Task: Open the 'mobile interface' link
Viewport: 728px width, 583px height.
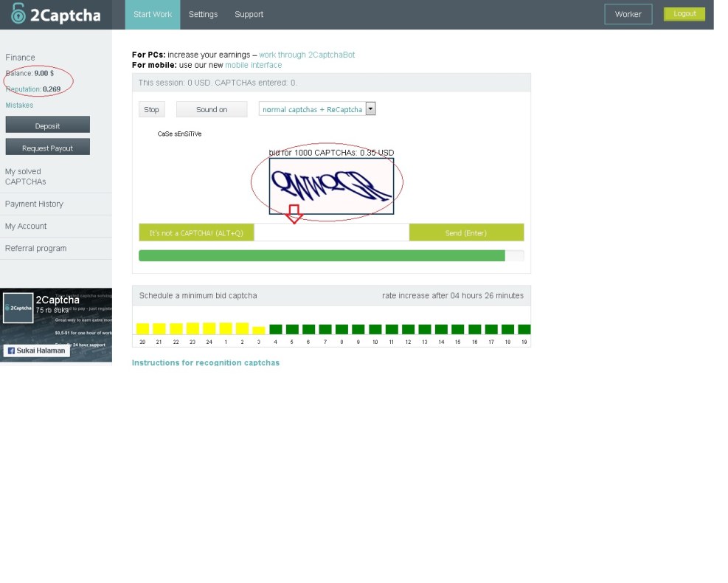Action: pos(253,65)
